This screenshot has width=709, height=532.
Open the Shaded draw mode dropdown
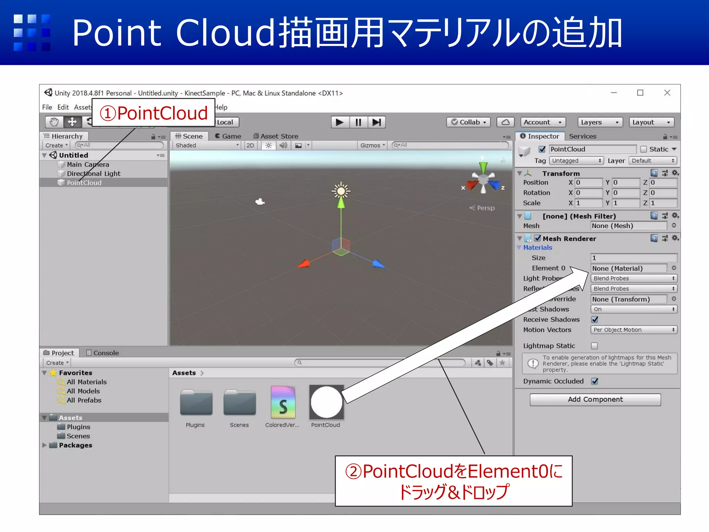[207, 145]
